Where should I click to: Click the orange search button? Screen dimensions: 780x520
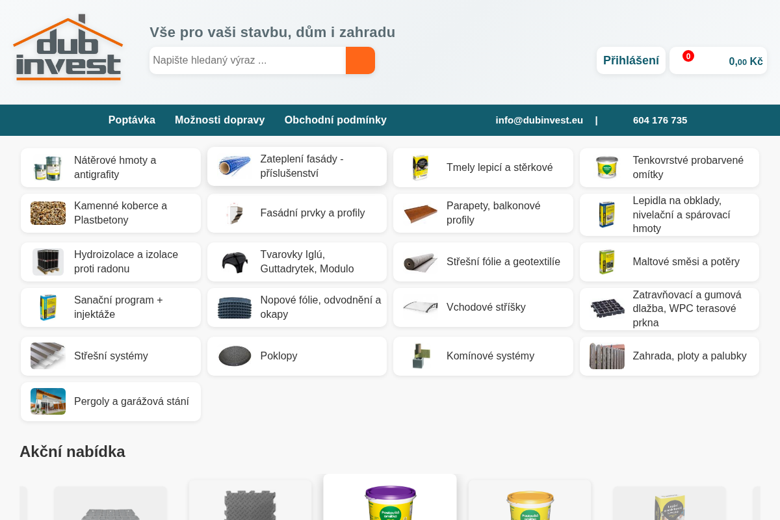tap(360, 60)
